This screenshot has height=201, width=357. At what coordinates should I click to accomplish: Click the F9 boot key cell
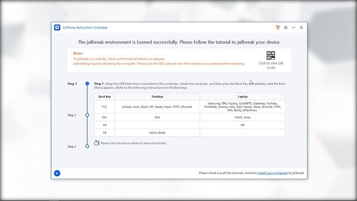[x=104, y=125]
